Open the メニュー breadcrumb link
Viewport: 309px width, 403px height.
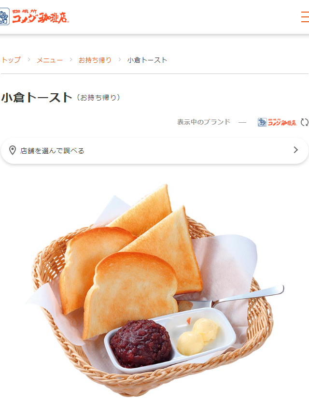(50, 60)
